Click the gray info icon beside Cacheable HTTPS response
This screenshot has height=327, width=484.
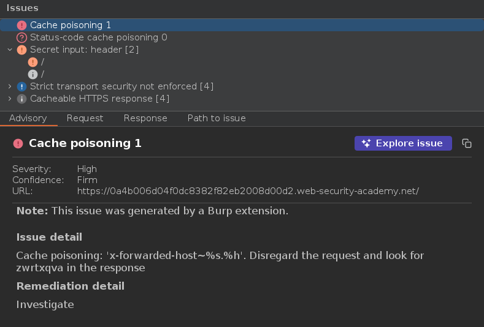[x=22, y=99]
